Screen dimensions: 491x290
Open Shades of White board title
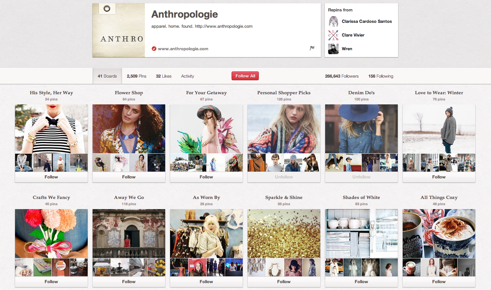click(x=361, y=197)
